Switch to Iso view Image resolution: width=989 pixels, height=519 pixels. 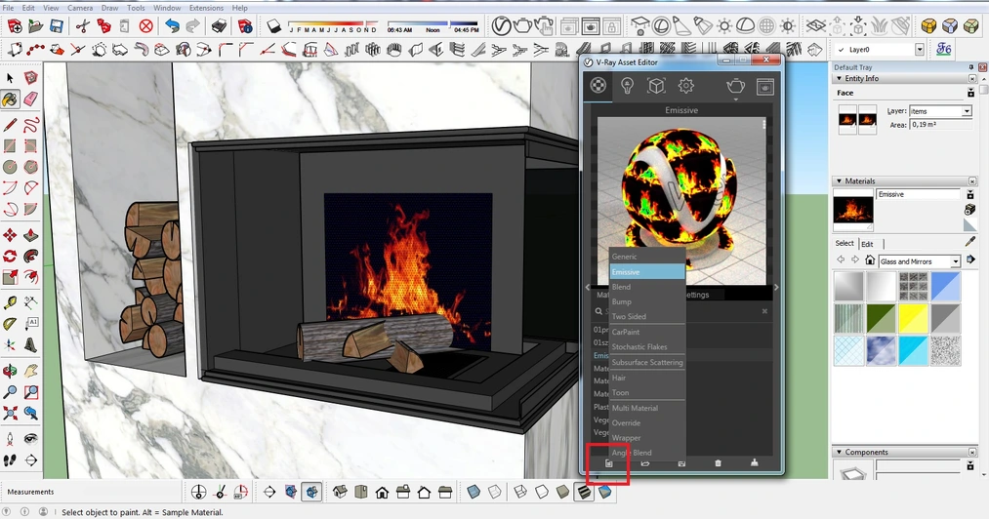coord(340,492)
